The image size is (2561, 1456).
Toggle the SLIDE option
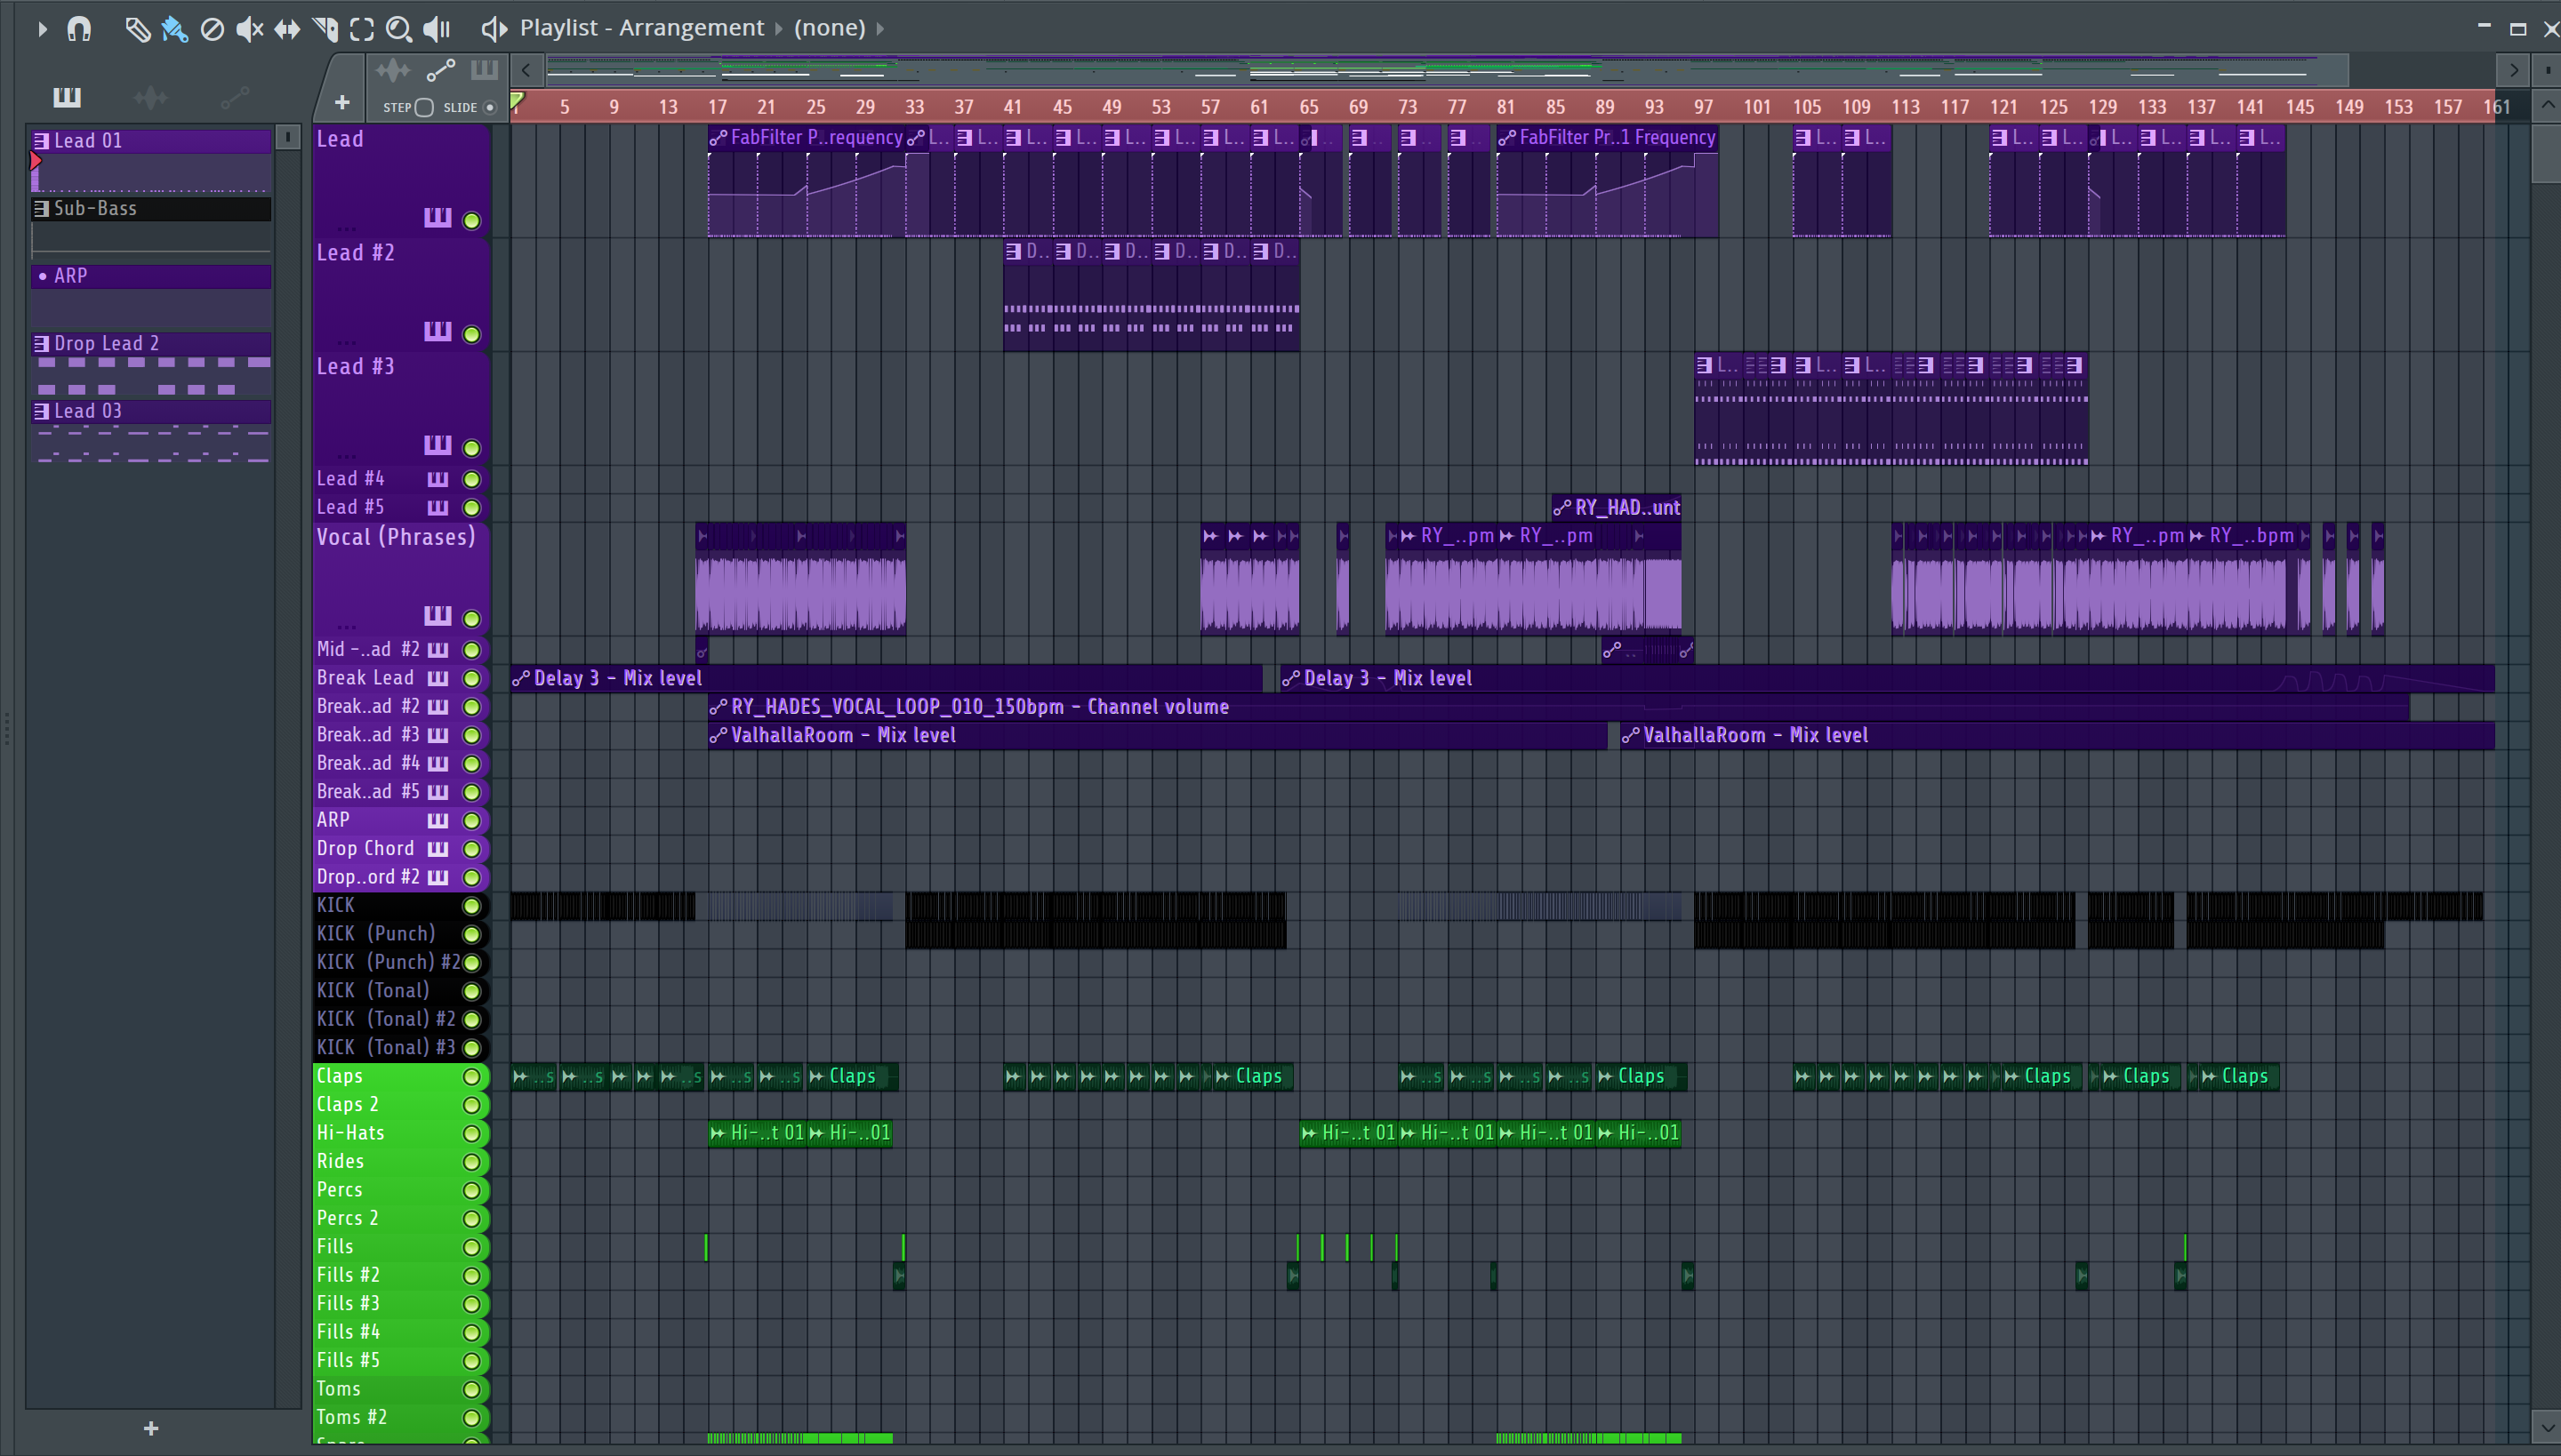(489, 107)
